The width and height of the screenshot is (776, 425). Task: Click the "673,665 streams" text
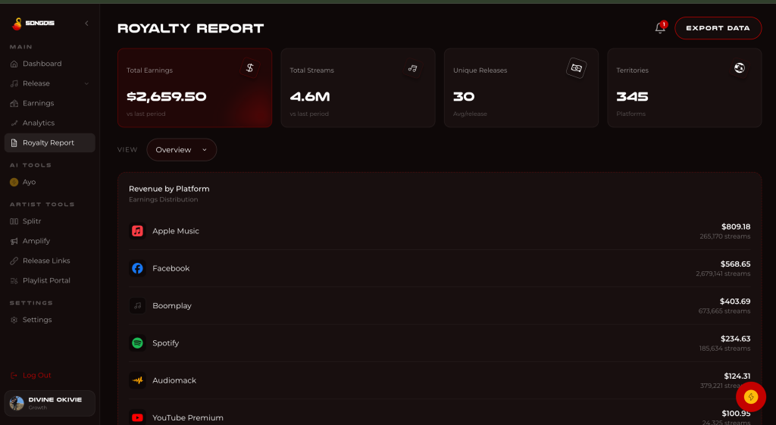click(724, 311)
